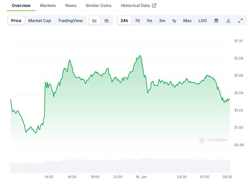Download the chart data
Viewport: 247px width, 183px height.
pyautogui.click(x=228, y=21)
